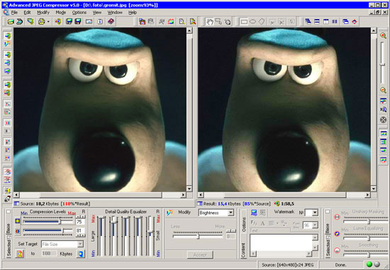Toggle the checkbox above Base in Unsharp panel

[x=328, y=211]
